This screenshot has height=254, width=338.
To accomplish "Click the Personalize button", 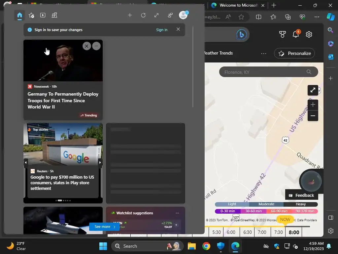I will coord(294,53).
